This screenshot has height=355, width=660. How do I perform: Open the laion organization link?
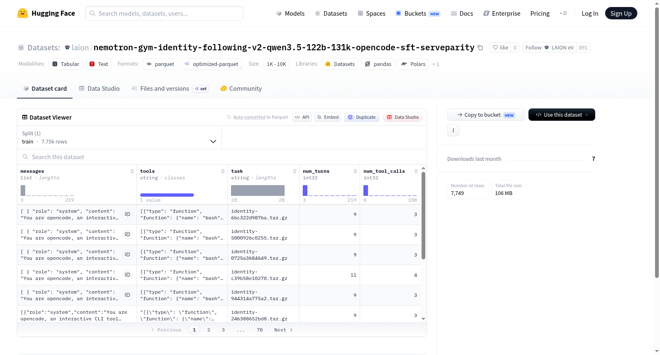[x=80, y=47]
